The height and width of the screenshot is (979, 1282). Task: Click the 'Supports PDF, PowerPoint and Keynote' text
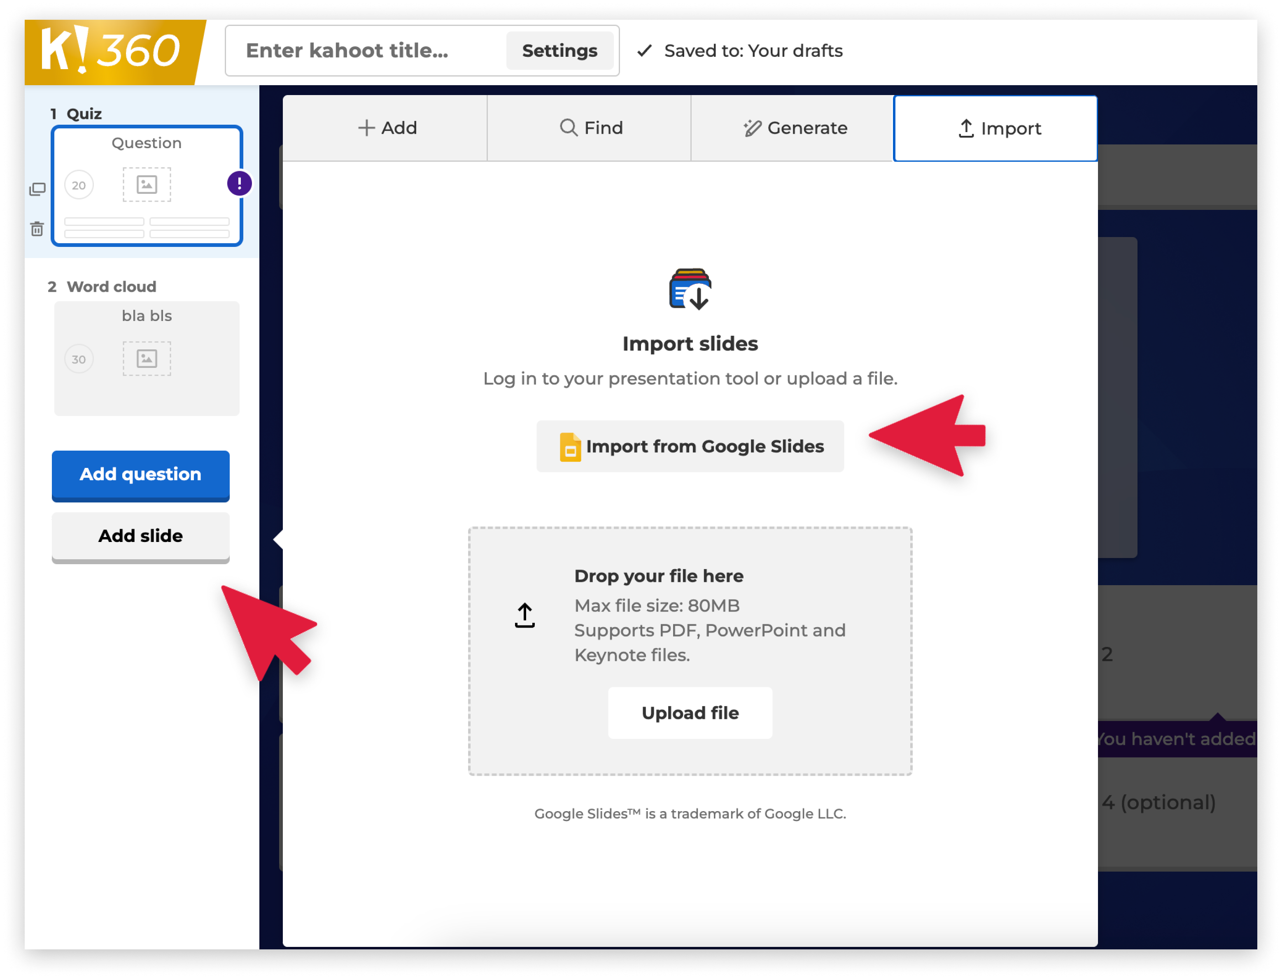pyautogui.click(x=709, y=643)
